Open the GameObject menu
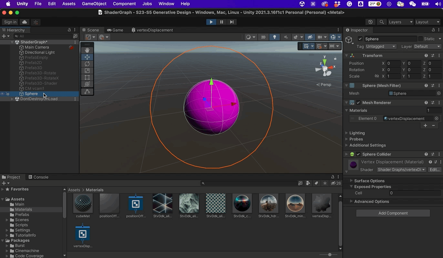 [x=94, y=4]
